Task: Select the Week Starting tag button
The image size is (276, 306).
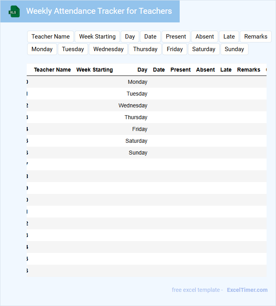Action: [98, 37]
